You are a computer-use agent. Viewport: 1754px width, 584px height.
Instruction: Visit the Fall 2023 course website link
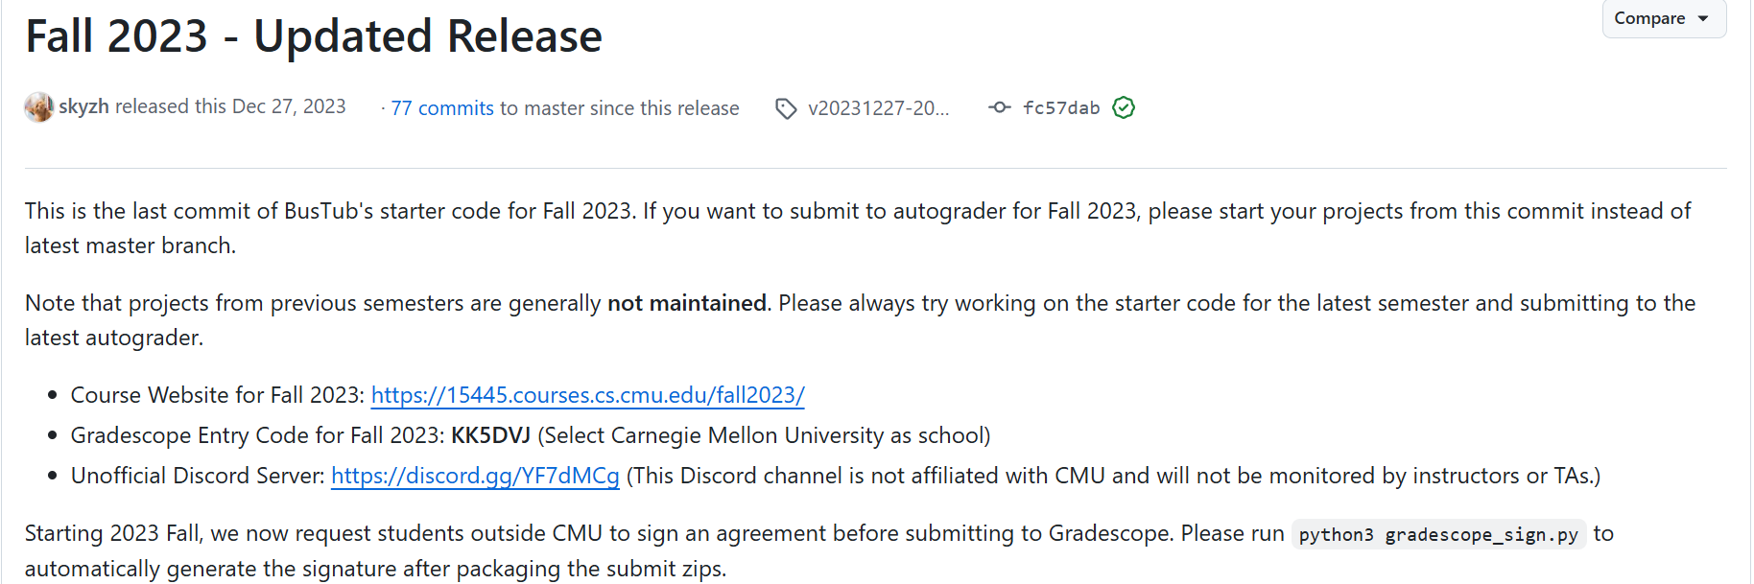tap(588, 395)
